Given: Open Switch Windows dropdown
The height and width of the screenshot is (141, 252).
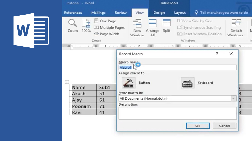Looking at the screenshot, I should coord(236,28).
